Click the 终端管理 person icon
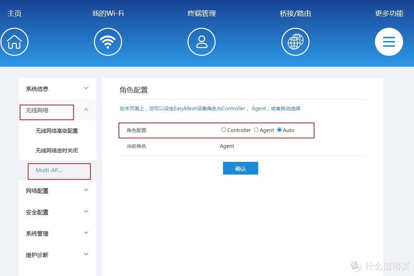The height and width of the screenshot is (276, 414). pos(201,42)
